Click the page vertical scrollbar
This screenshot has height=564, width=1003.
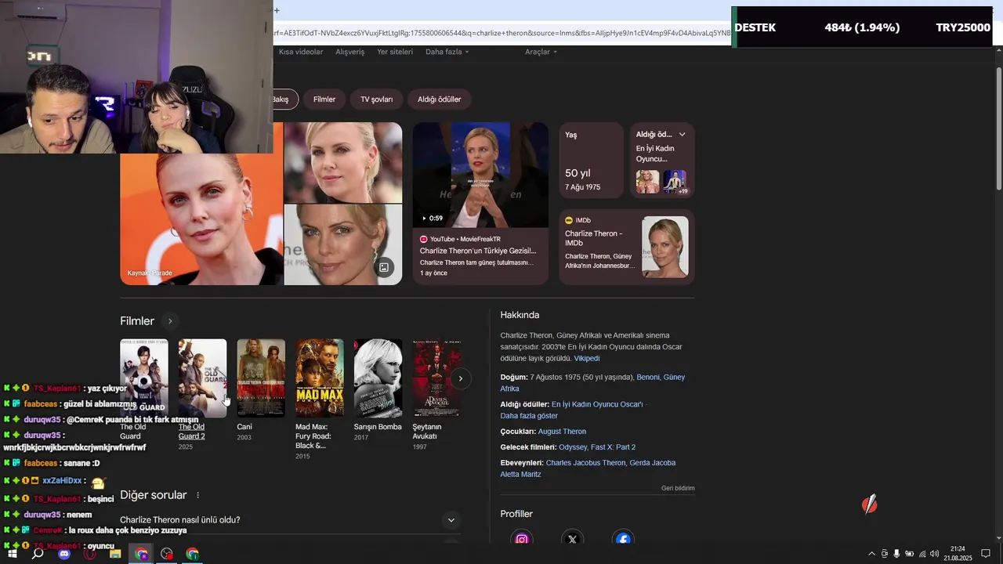coord(998,129)
